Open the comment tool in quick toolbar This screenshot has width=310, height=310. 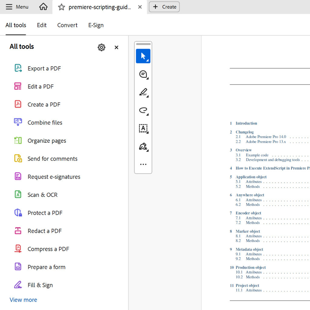143,74
